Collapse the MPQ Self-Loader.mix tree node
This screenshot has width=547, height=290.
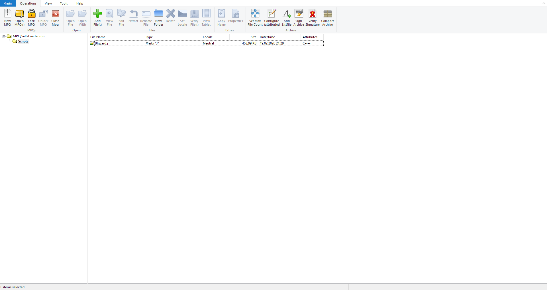click(4, 36)
